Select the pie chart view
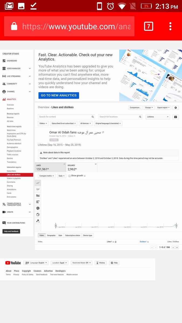 tap(38, 208)
